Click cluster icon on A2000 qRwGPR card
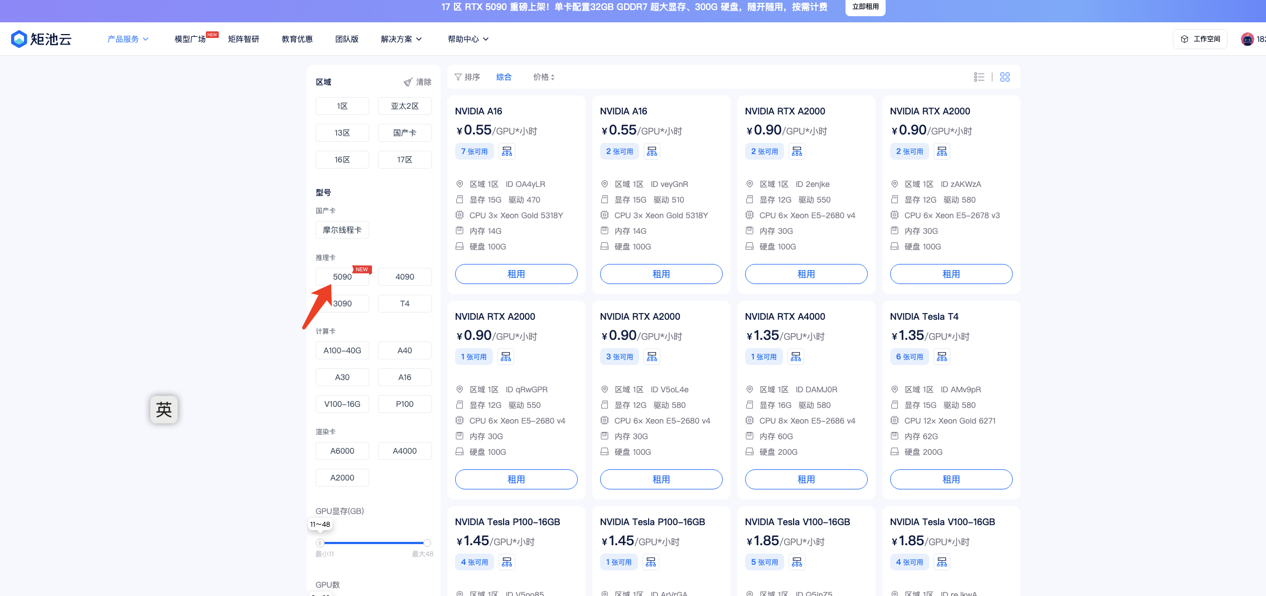This screenshot has height=596, width=1266. coord(506,357)
